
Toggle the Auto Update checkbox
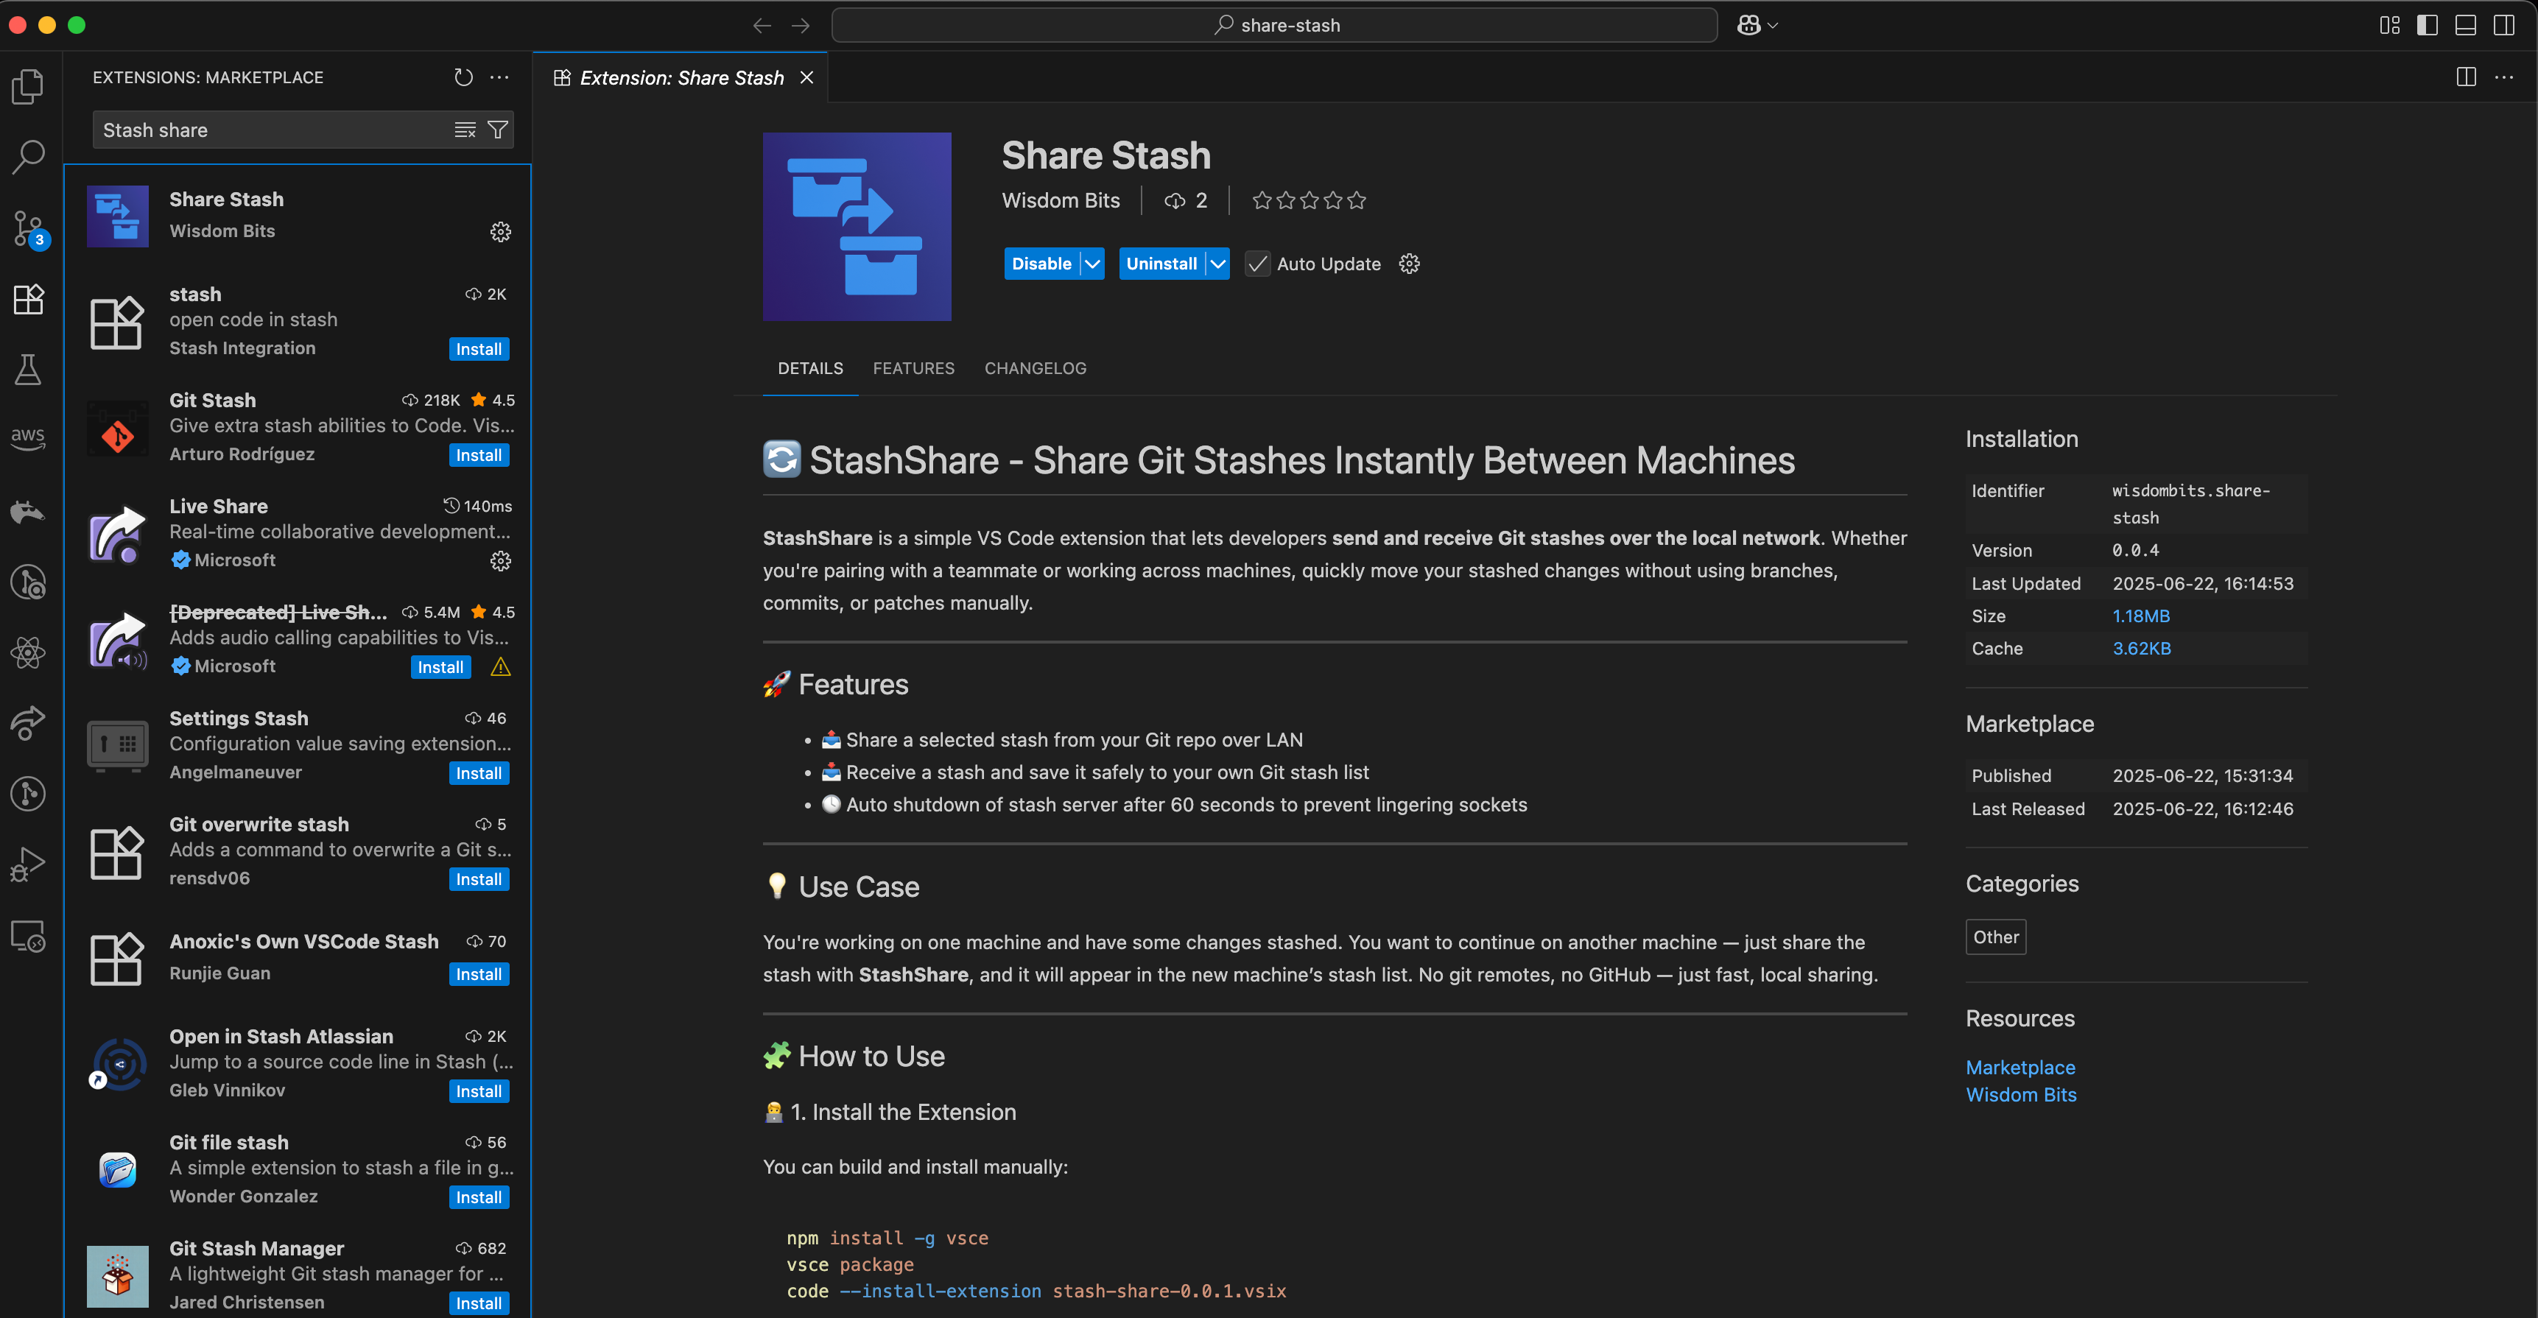pyautogui.click(x=1257, y=264)
